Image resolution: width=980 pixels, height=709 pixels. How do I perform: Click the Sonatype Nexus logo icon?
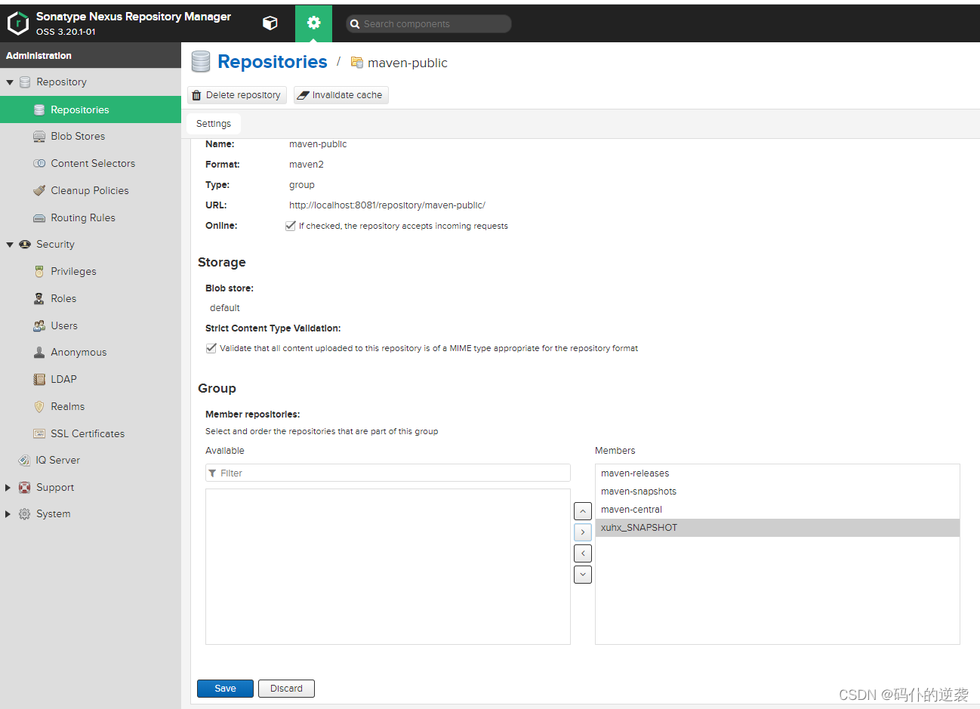pos(18,23)
